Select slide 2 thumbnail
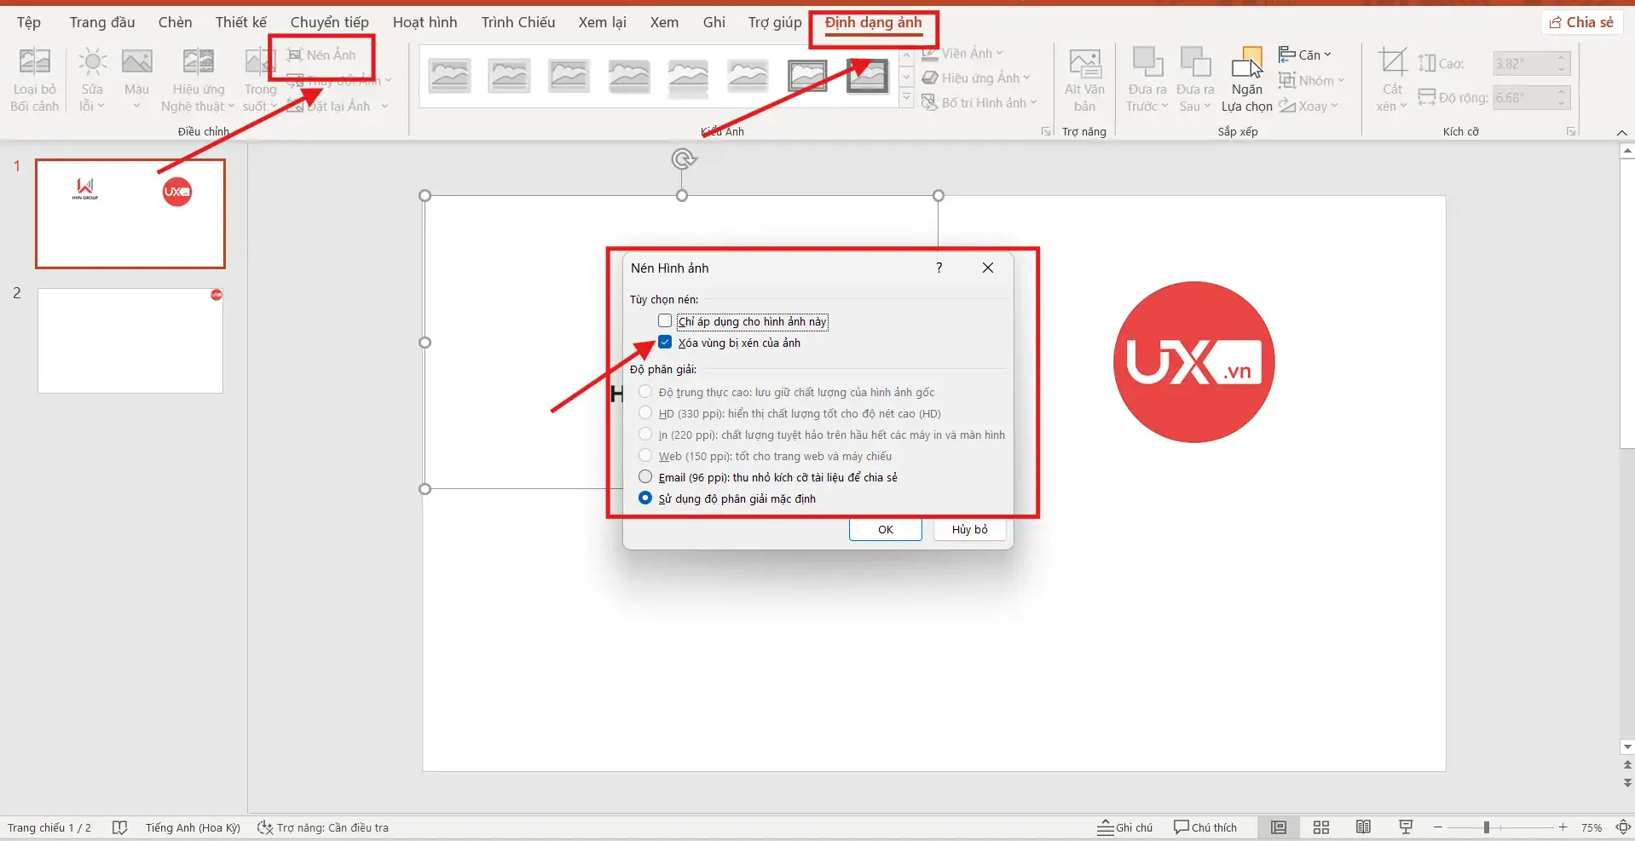Viewport: 1635px width, 841px height. click(x=130, y=340)
